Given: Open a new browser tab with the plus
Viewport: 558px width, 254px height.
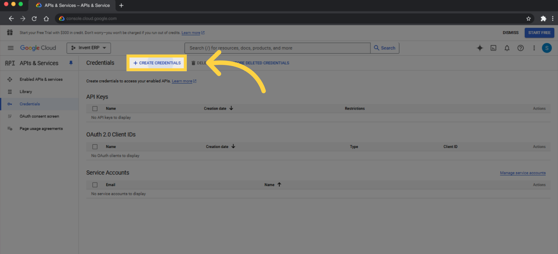Looking at the screenshot, I should pyautogui.click(x=121, y=5).
